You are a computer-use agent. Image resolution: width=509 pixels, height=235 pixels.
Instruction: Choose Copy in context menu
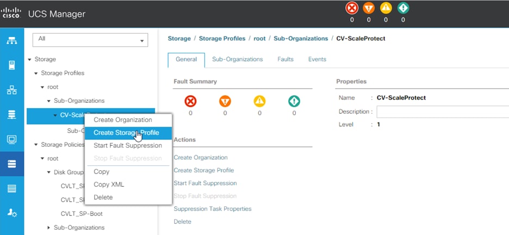coord(128,172)
